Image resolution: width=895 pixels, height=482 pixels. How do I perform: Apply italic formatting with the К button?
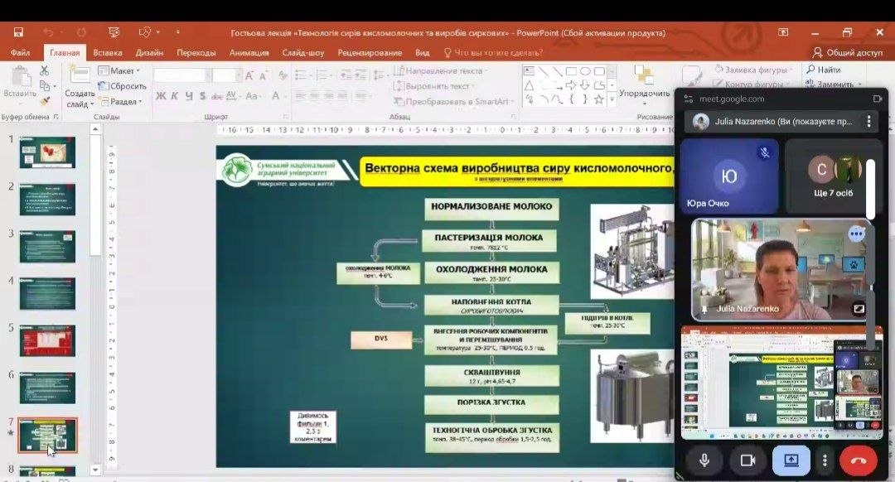175,96
